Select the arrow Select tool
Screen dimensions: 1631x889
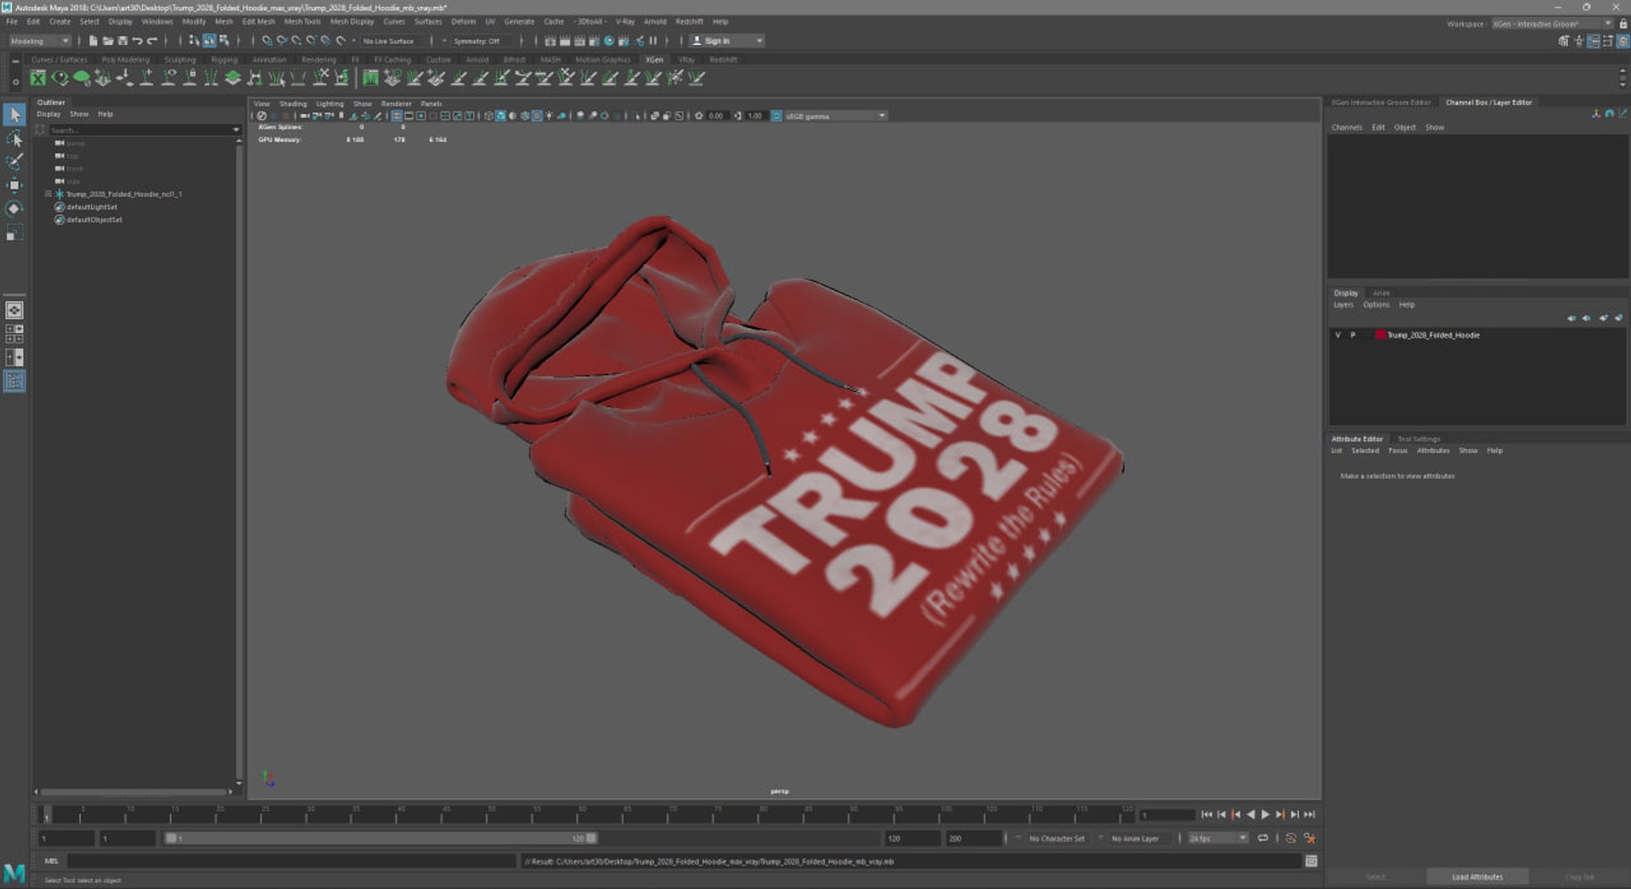[x=14, y=114]
